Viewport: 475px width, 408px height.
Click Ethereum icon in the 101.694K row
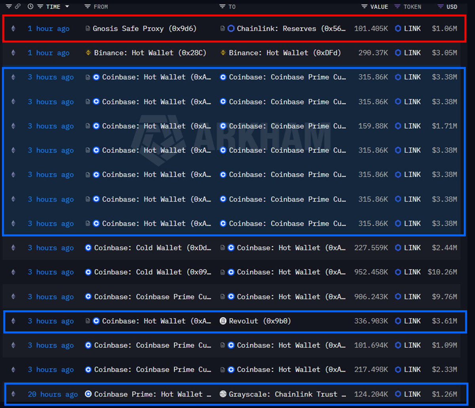13,345
